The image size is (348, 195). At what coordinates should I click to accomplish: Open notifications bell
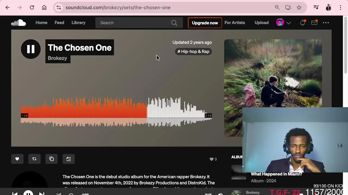[303, 23]
